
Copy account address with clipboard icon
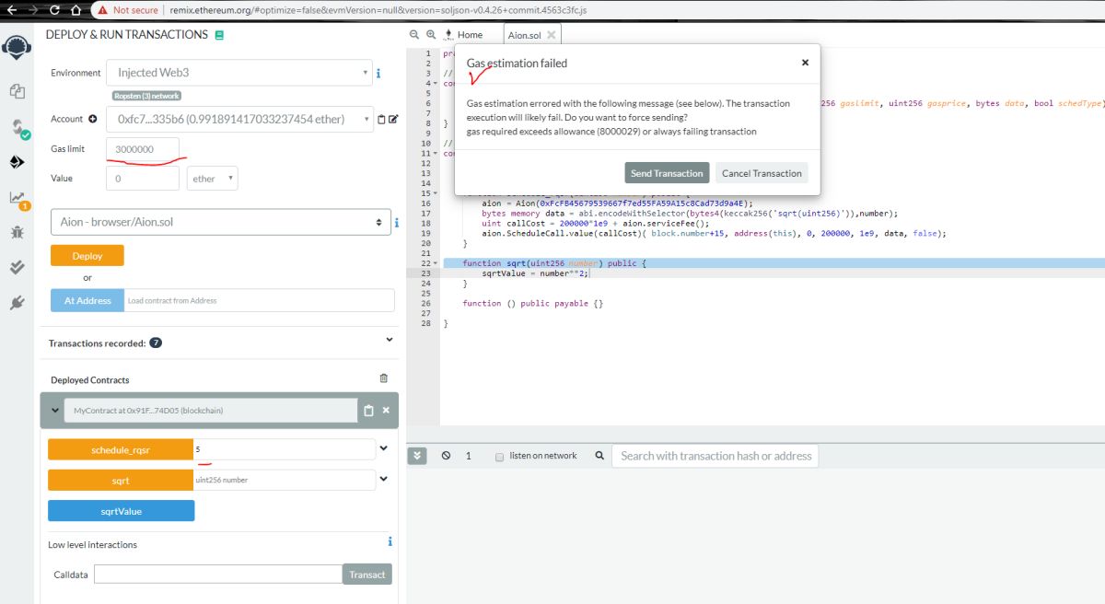click(382, 119)
